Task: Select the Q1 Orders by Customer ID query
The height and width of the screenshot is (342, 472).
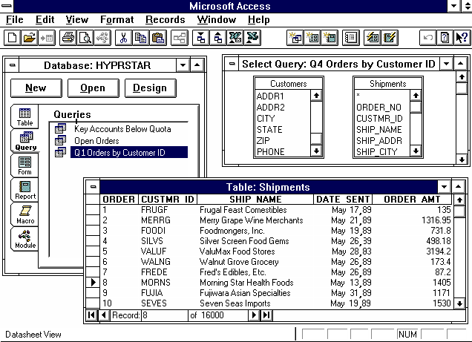Action: [x=129, y=153]
